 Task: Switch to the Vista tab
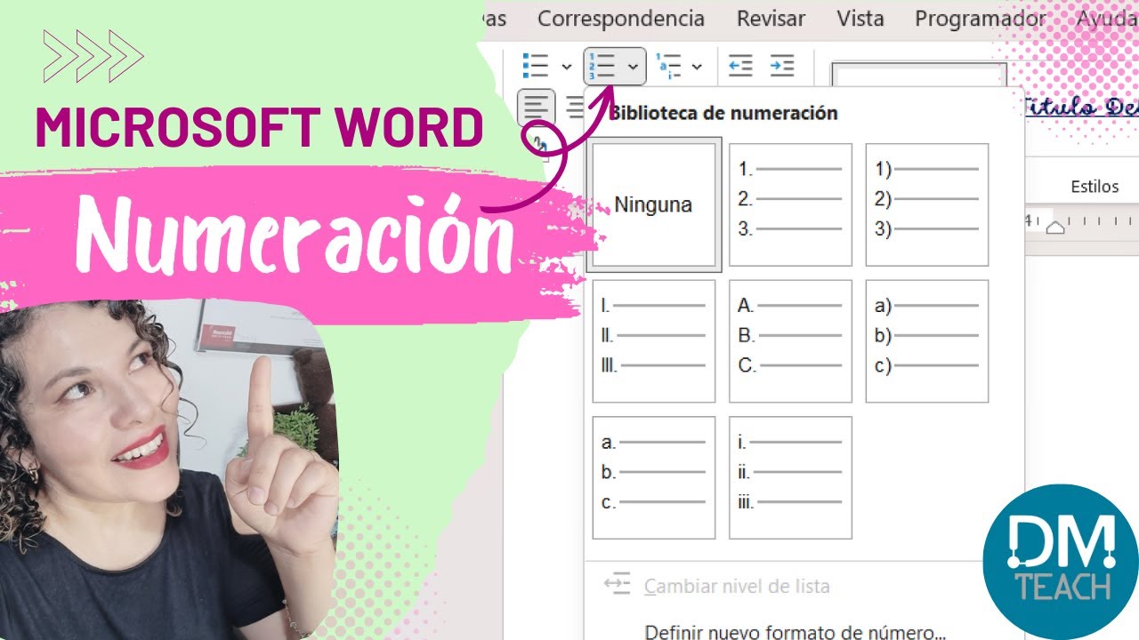point(860,19)
